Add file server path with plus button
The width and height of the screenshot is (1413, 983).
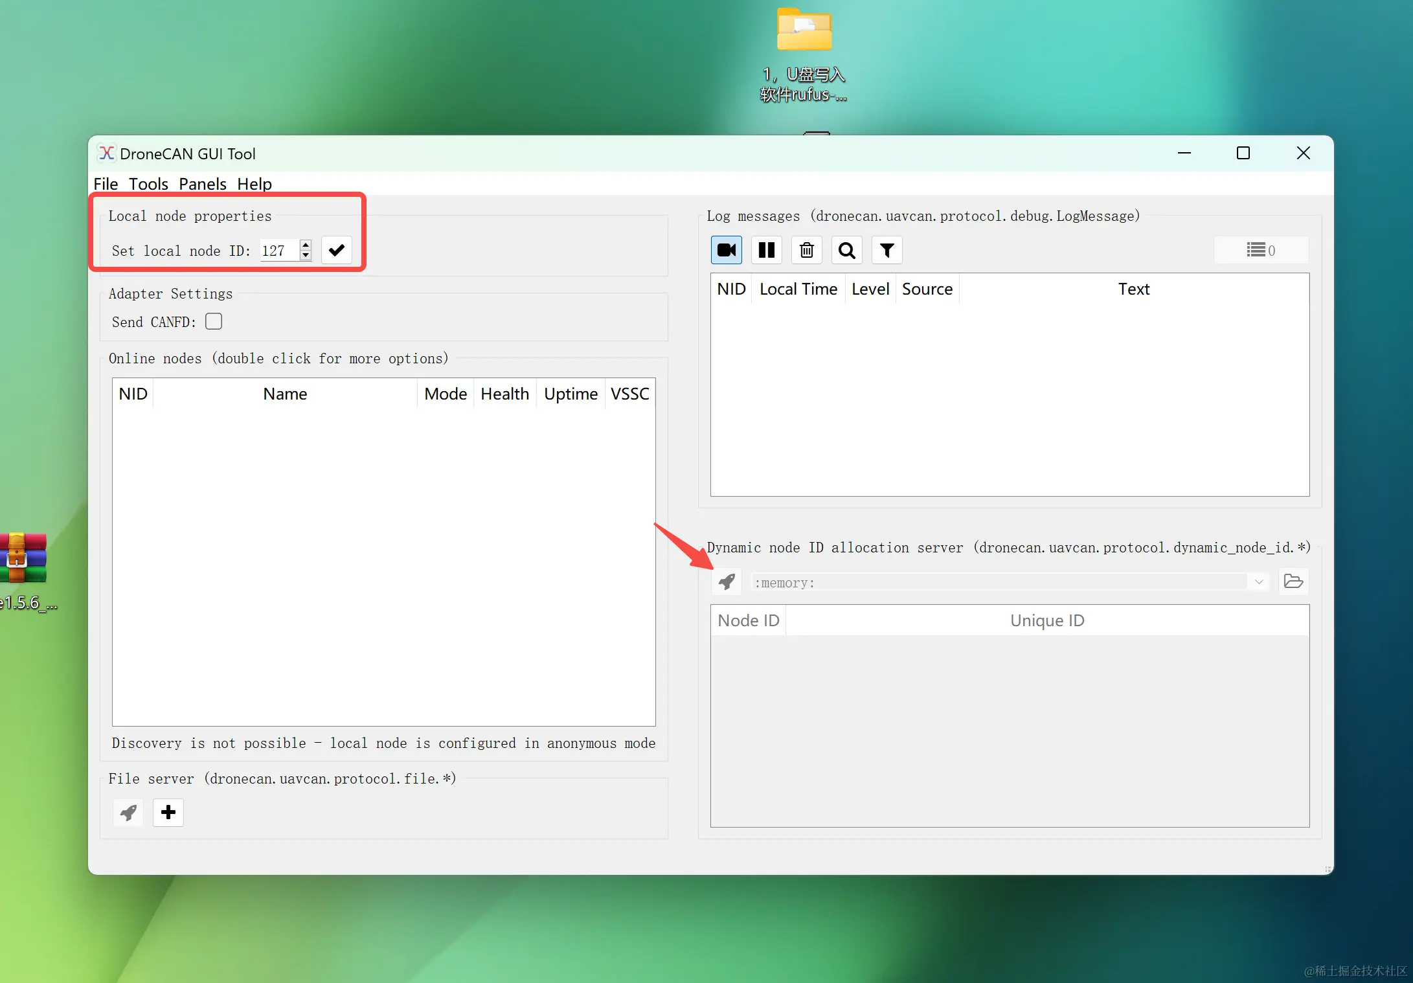tap(168, 812)
